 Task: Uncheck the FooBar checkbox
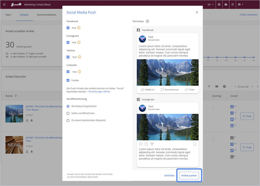point(68,80)
